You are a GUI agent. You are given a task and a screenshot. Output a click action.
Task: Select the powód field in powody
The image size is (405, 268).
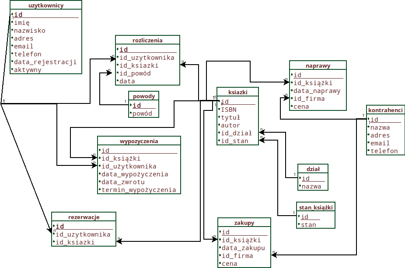[142, 113]
